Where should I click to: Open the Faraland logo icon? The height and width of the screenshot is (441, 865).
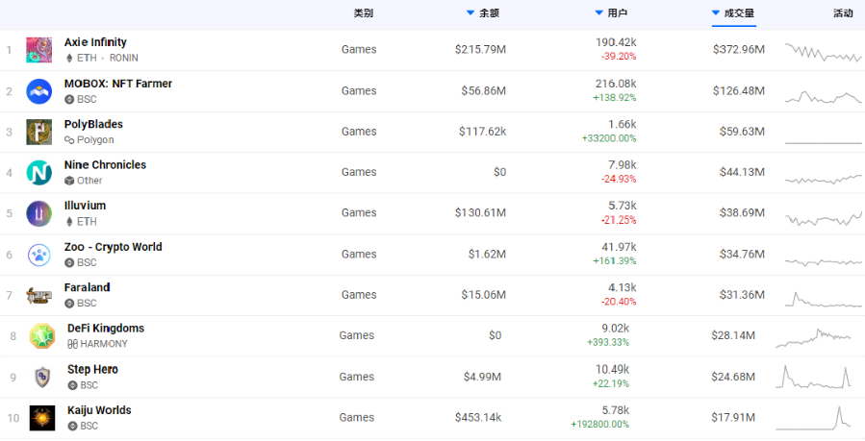(39, 296)
